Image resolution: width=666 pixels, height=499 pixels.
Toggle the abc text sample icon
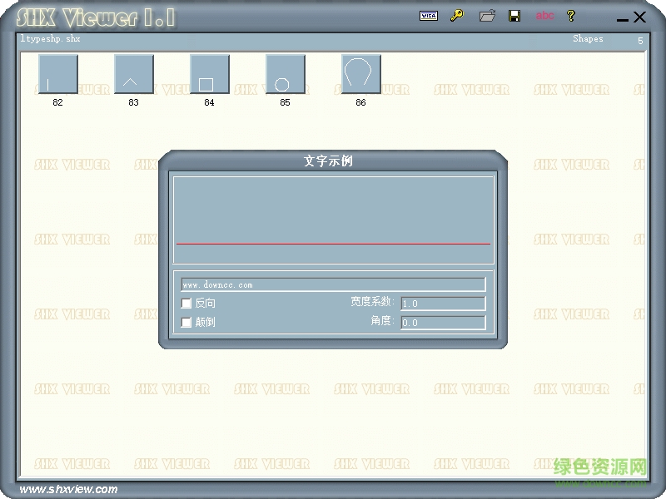544,16
